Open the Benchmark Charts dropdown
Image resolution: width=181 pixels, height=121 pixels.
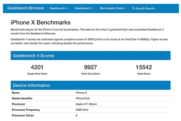click(x=113, y=8)
